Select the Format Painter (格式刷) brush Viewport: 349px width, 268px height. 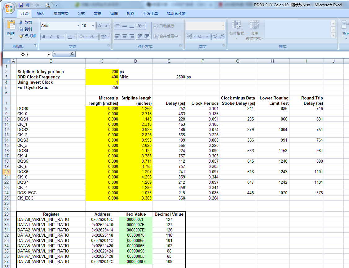tap(27, 36)
